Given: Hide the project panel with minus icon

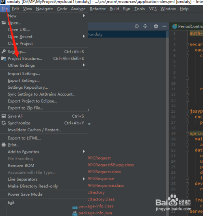Looking at the screenshot, I should (164, 26).
